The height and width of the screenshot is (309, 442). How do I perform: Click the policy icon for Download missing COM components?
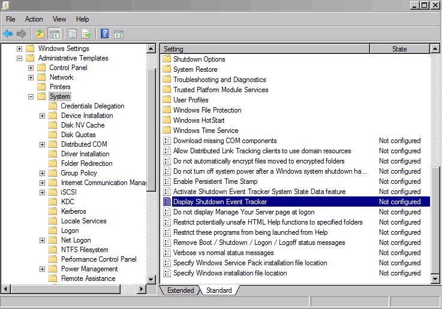click(x=167, y=141)
